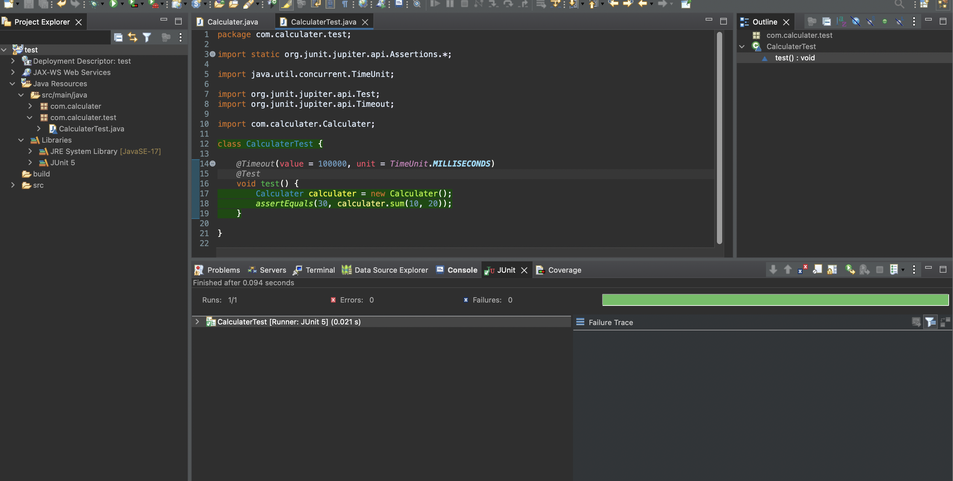Sort Outline members alphabetically
The width and height of the screenshot is (953, 481).
pos(841,22)
